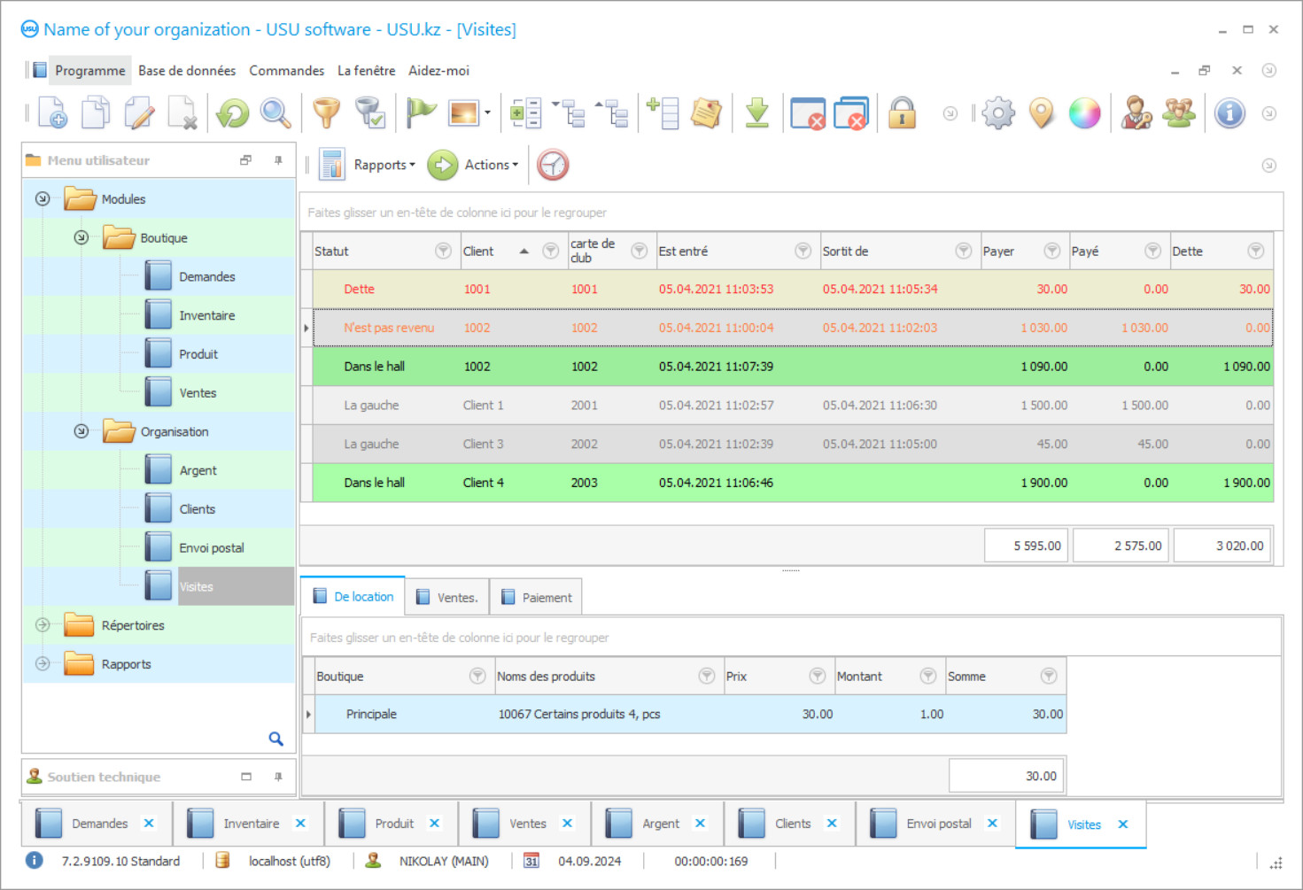Collapse the Boutique folder node
The image size is (1303, 890).
81,238
